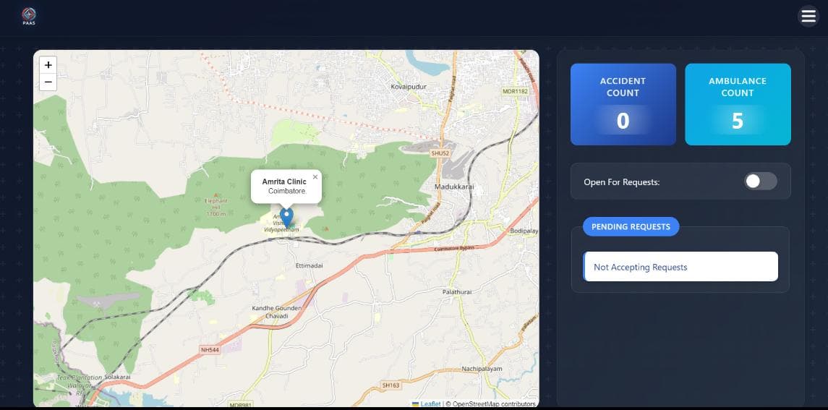Viewport: 828px width, 410px height.
Task: Select the Accident Count card
Action: (x=623, y=104)
